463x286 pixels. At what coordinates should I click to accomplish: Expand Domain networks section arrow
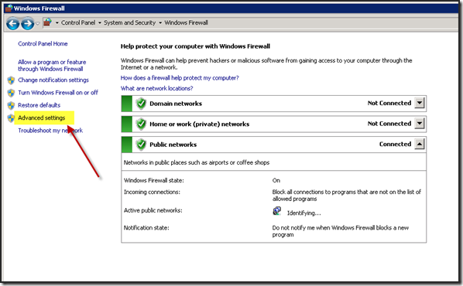(420, 104)
